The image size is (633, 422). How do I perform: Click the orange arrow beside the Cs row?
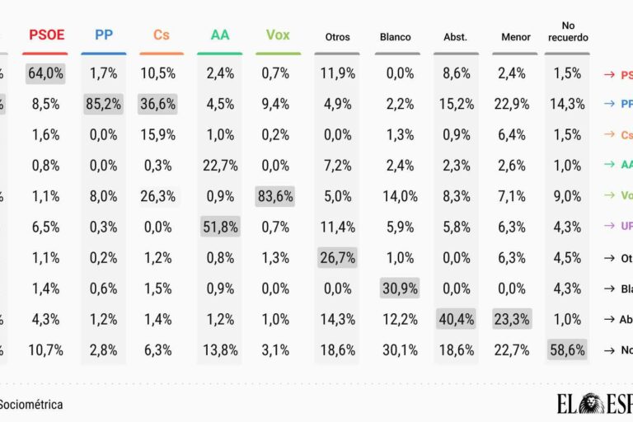coord(610,135)
